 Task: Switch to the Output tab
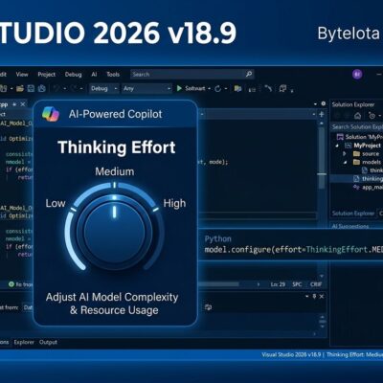click(48, 342)
